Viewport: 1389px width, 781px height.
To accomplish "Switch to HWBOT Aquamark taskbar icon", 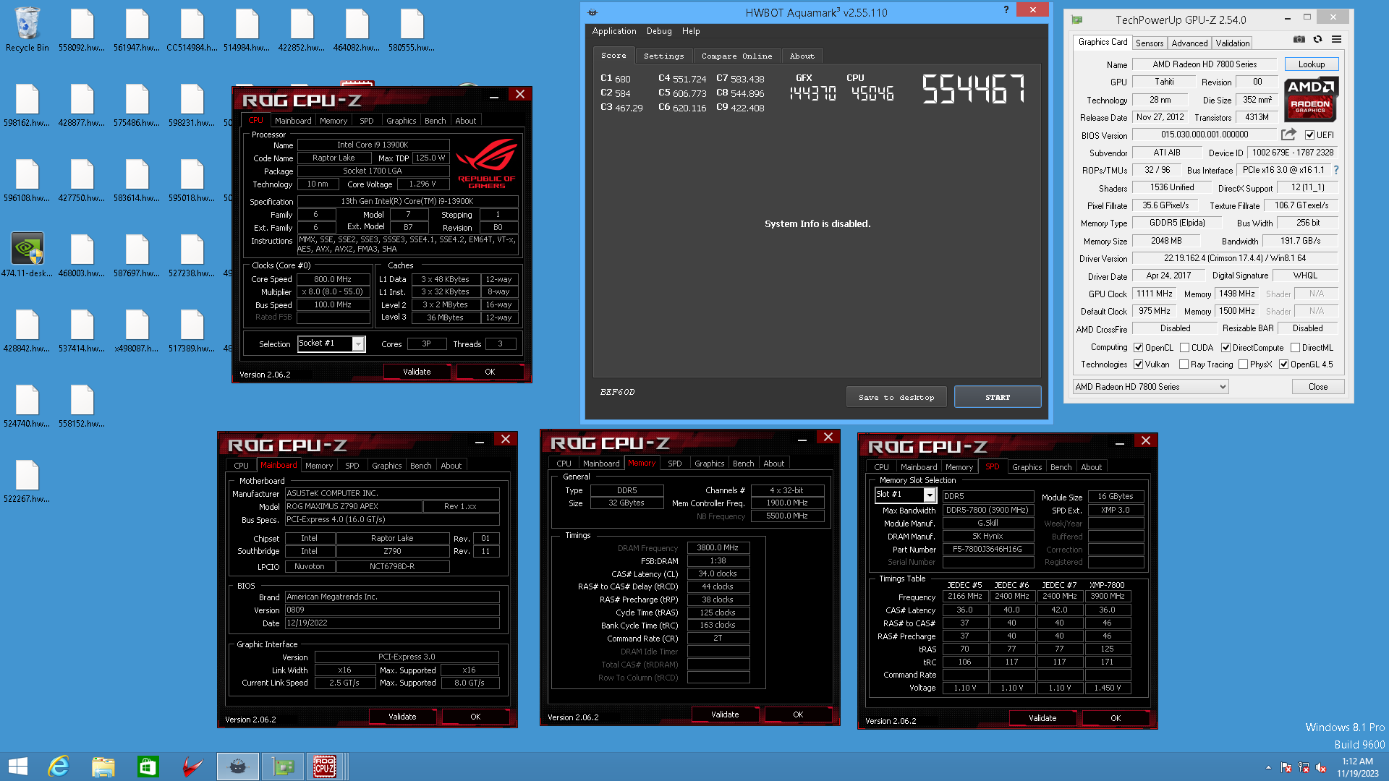I will point(237,767).
